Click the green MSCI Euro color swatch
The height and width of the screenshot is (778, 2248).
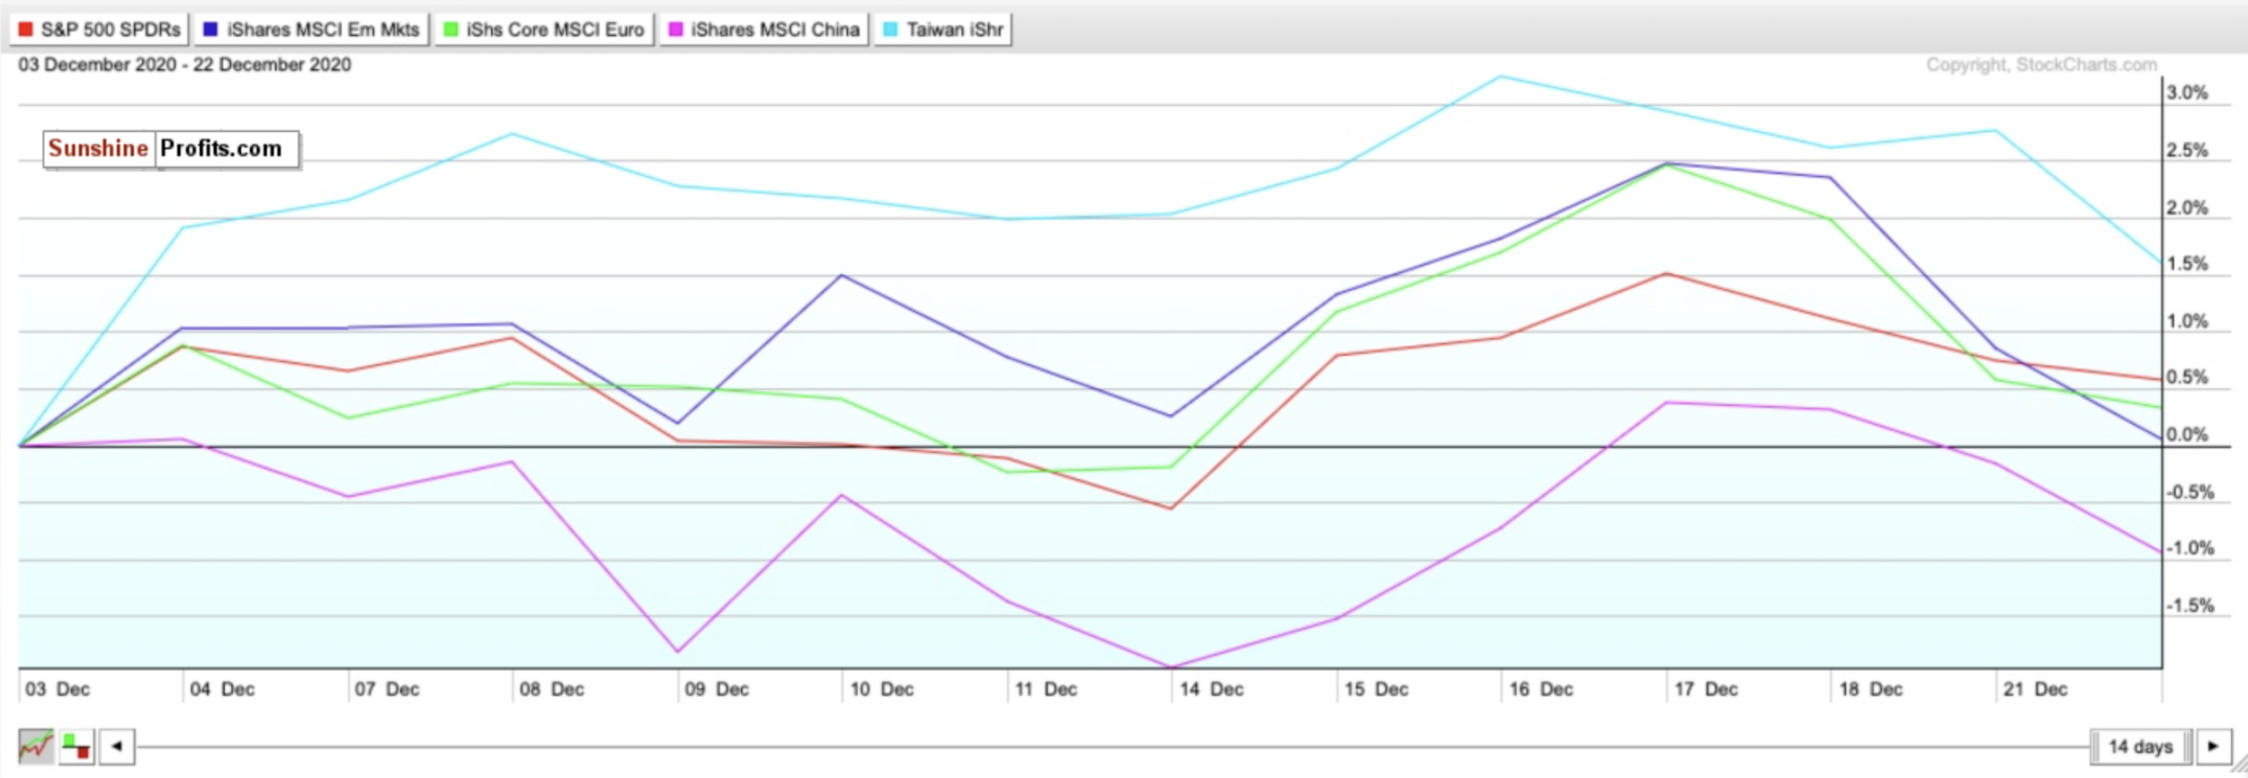coord(450,30)
